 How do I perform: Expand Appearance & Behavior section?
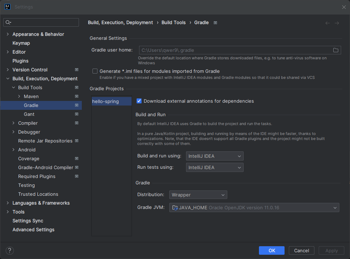click(x=8, y=34)
